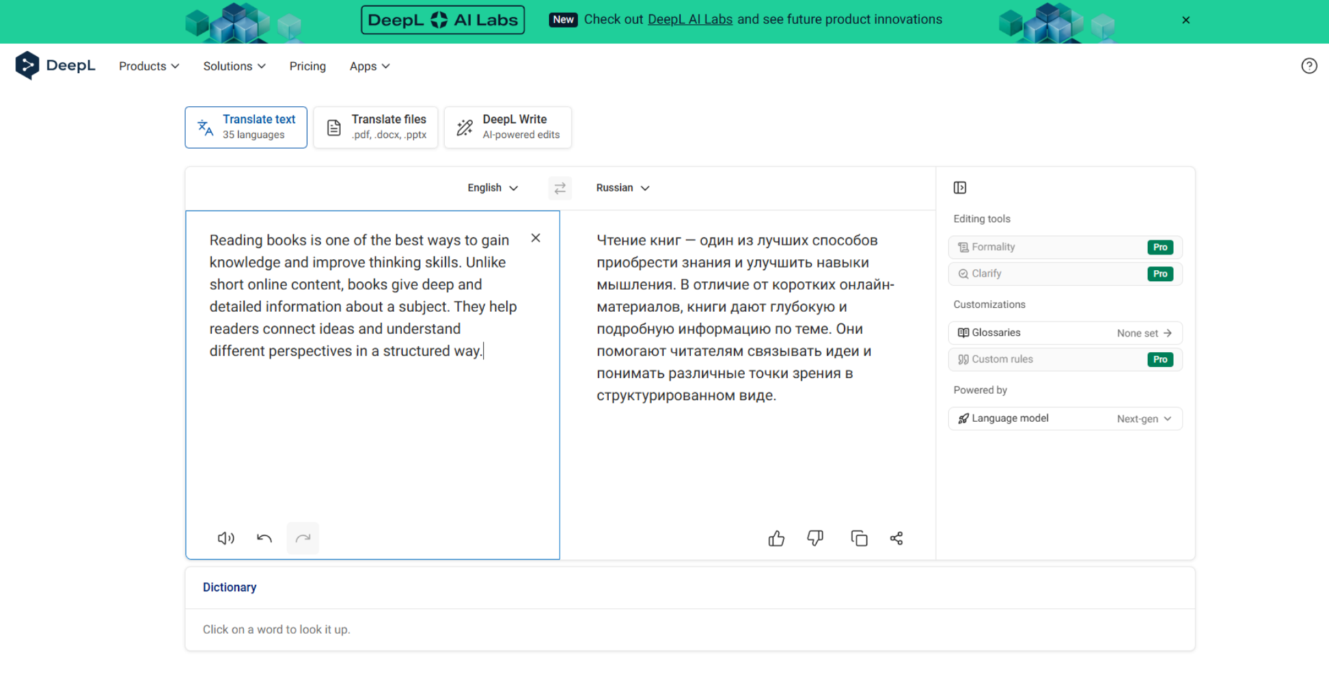Open the Russian target language dropdown
Screen dimensions: 1329x688
pyautogui.click(x=623, y=188)
